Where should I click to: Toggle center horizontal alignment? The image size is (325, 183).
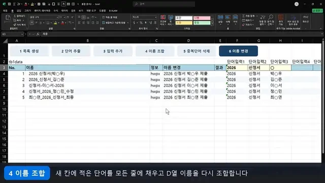(x=83, y=22)
